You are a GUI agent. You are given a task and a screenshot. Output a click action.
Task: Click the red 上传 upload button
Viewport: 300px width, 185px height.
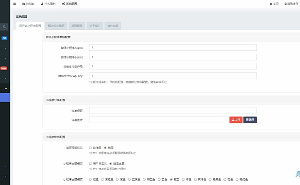236,120
